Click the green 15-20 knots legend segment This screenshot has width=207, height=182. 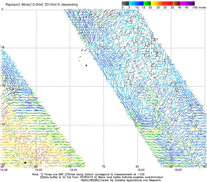pos(147,3)
